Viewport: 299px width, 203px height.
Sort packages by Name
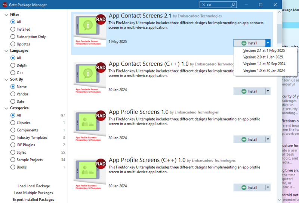coord(13,87)
